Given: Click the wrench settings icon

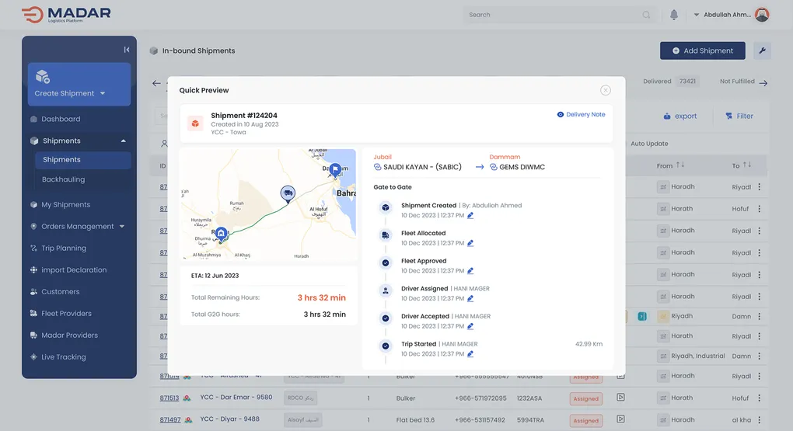Looking at the screenshot, I should (762, 50).
